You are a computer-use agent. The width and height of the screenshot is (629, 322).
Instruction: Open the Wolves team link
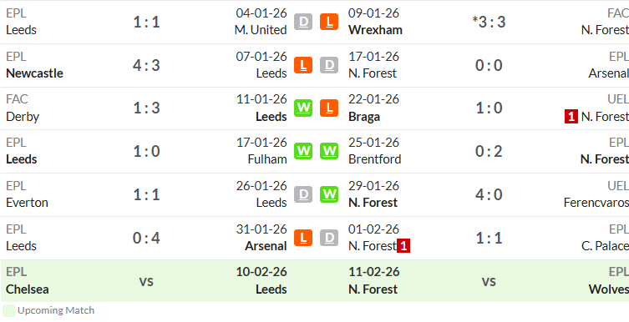[x=609, y=289]
